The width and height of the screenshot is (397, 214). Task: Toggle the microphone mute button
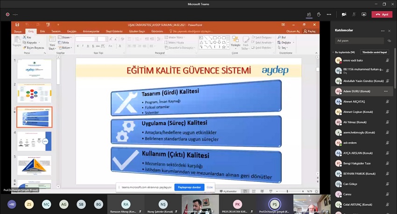click(x=354, y=14)
